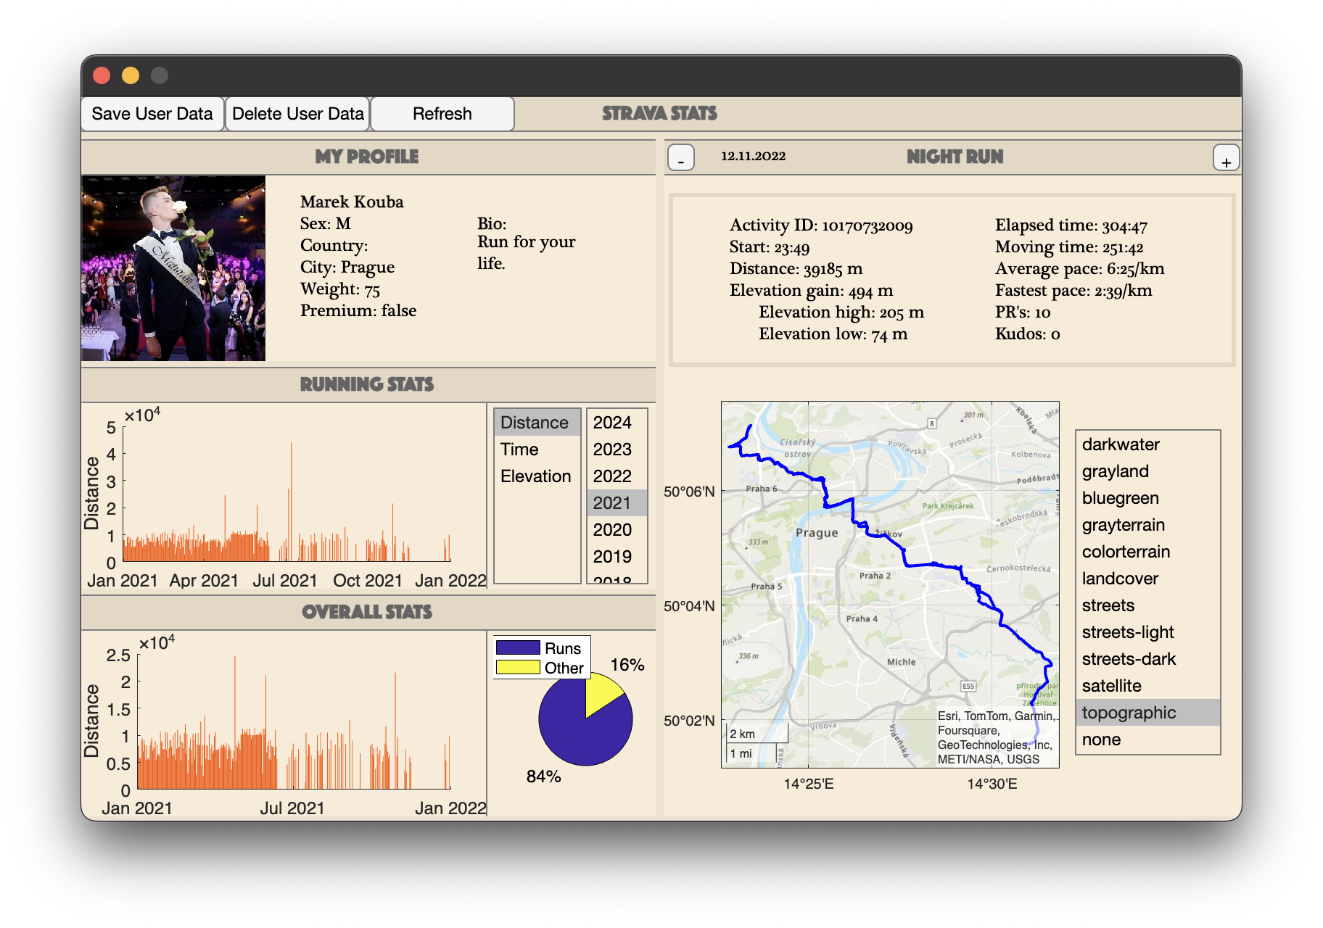Click the yellow Other legend swatch
The height and width of the screenshot is (928, 1323).
coord(517,668)
